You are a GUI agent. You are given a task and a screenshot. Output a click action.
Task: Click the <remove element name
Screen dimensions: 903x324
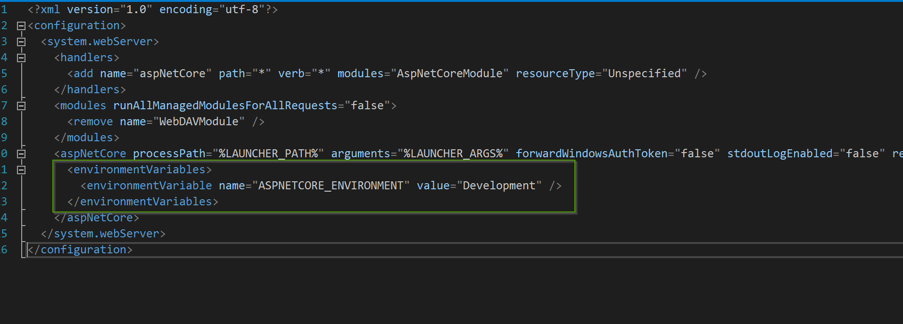point(93,121)
